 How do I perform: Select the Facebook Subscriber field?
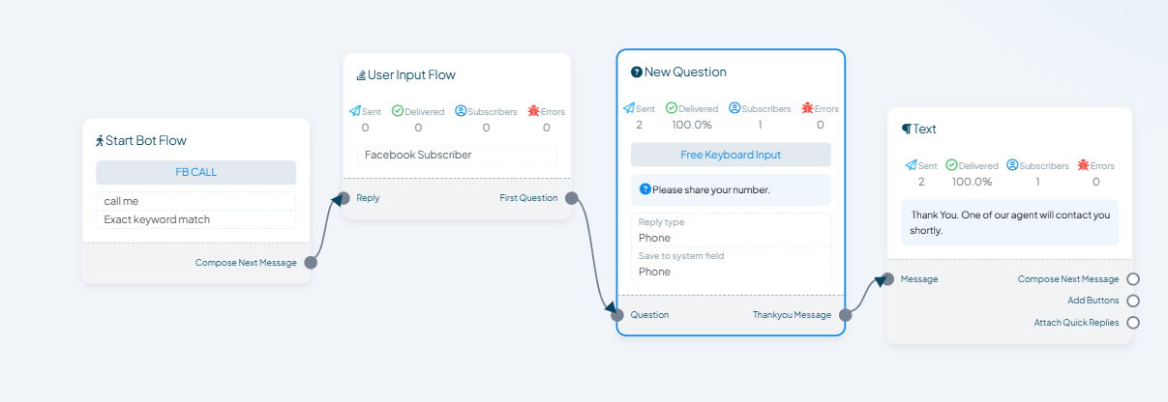(x=457, y=155)
